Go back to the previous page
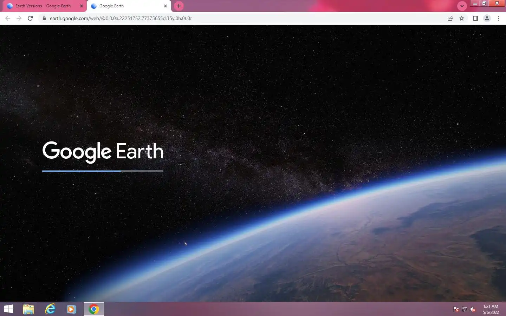Screen dimensions: 506x316 coord(8,18)
